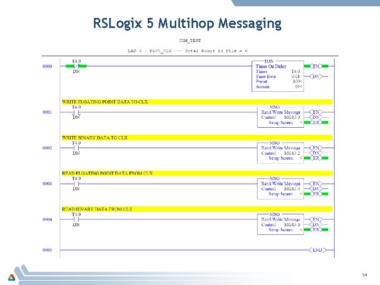Click the DN coil of MSG MG13:4
Viewport: 380px width, 285px height.
[316, 189]
